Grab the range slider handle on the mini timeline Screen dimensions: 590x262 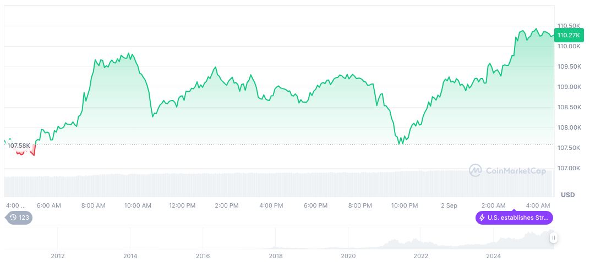[x=553, y=238]
